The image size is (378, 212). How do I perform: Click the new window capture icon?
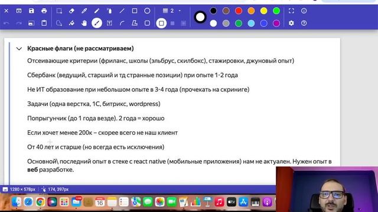(x=19, y=11)
